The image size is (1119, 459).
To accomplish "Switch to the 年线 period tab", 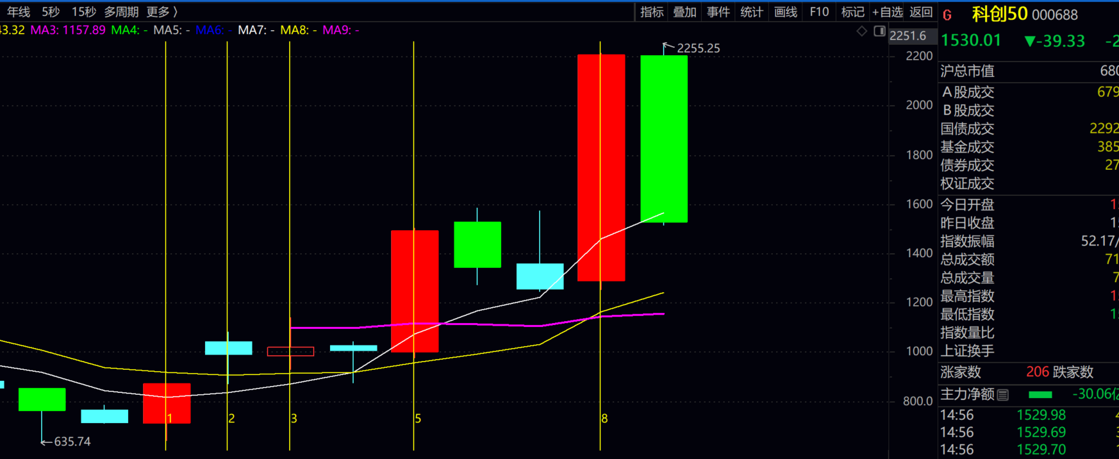I will (19, 12).
